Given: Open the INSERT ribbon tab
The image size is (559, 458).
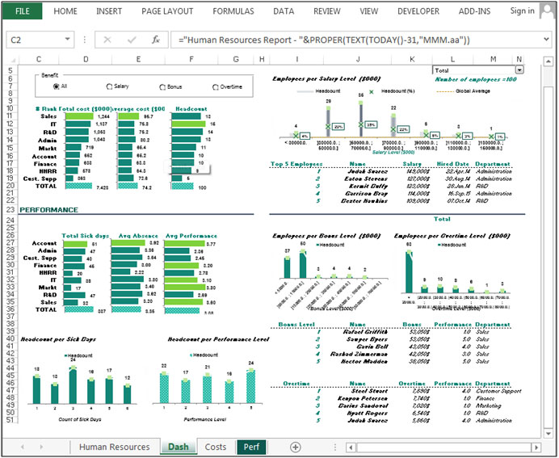Looking at the screenshot, I should [x=109, y=11].
